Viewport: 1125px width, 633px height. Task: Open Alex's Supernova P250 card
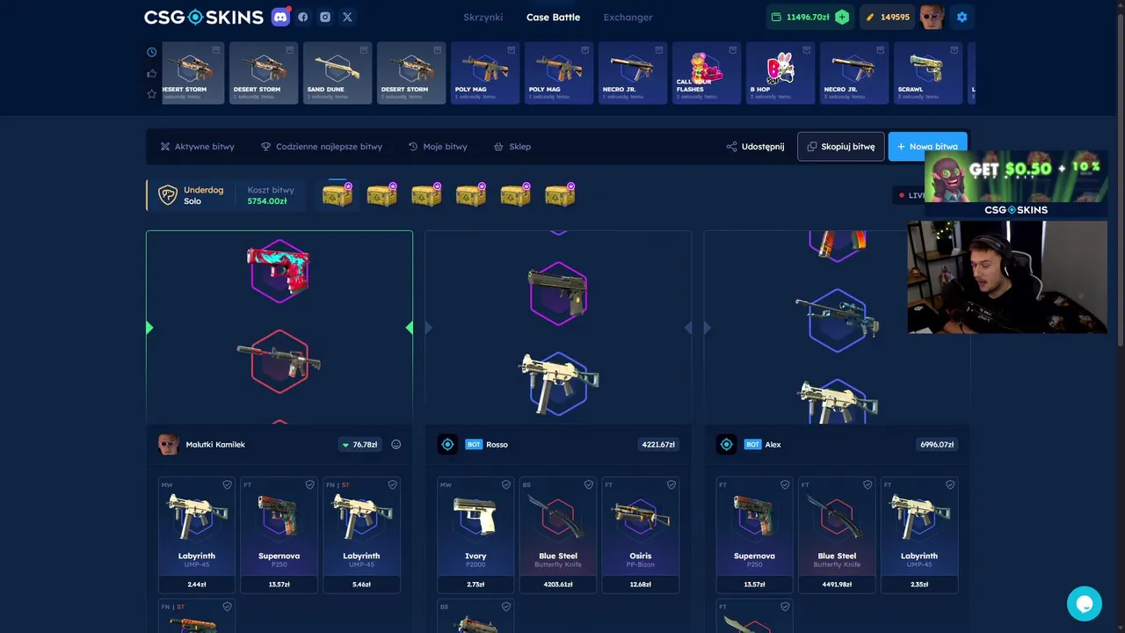tap(754, 535)
